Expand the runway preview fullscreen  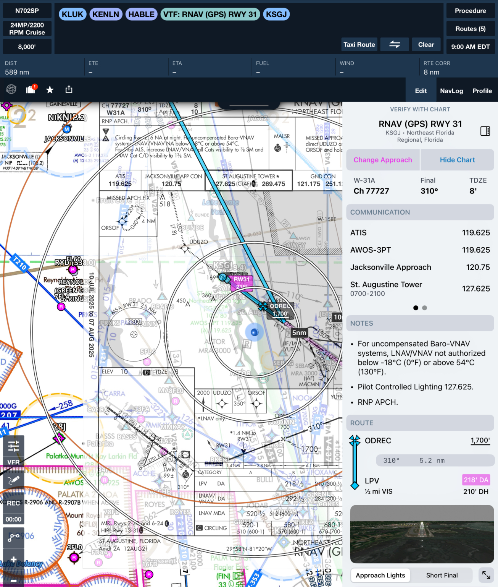tap(486, 574)
